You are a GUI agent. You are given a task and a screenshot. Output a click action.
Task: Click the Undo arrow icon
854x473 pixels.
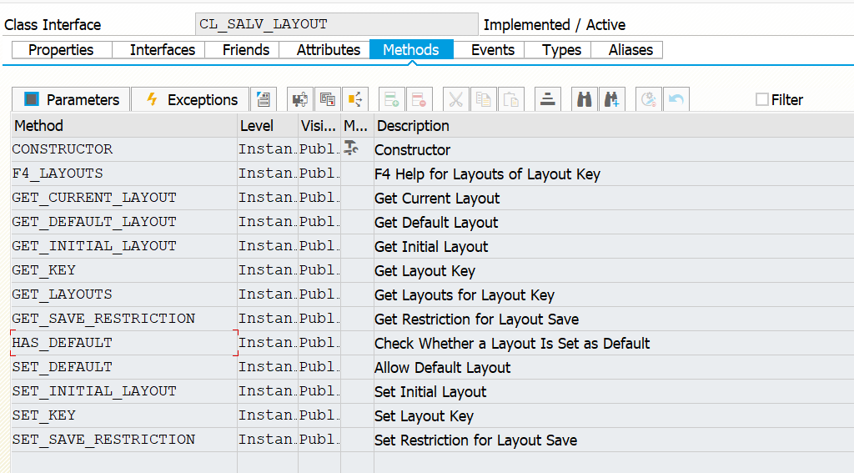[x=676, y=99]
